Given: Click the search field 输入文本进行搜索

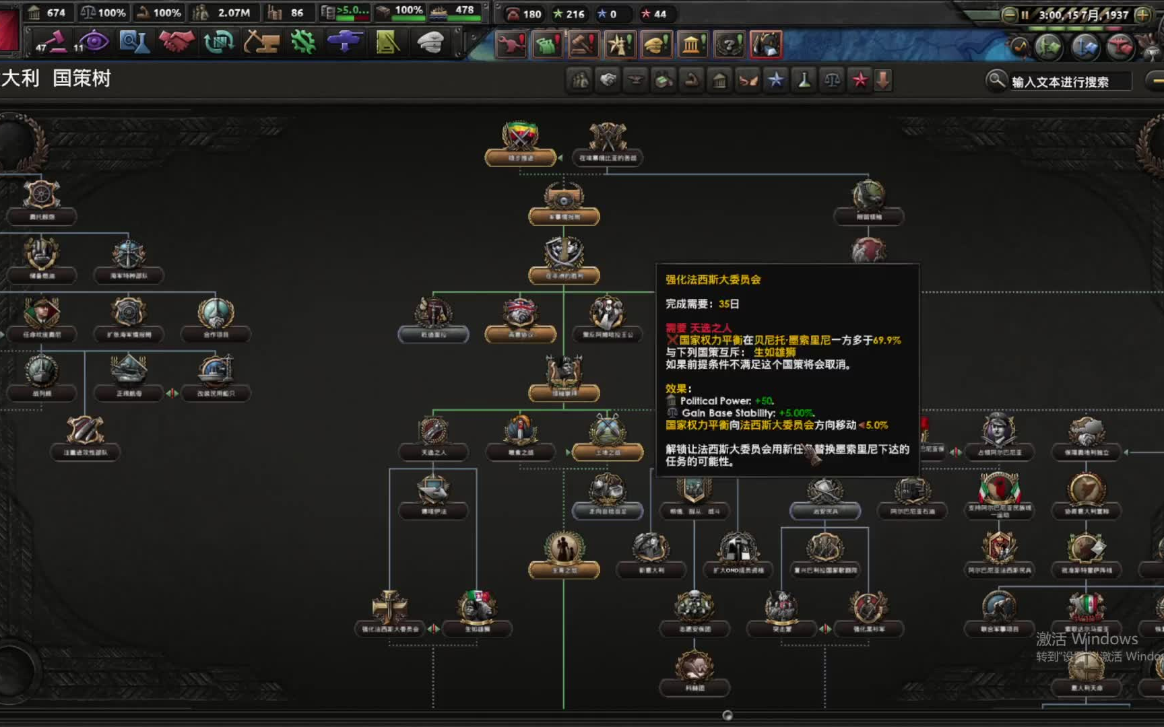Looking at the screenshot, I should tap(1070, 82).
